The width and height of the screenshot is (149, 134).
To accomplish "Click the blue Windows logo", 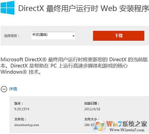I will click(7, 7).
